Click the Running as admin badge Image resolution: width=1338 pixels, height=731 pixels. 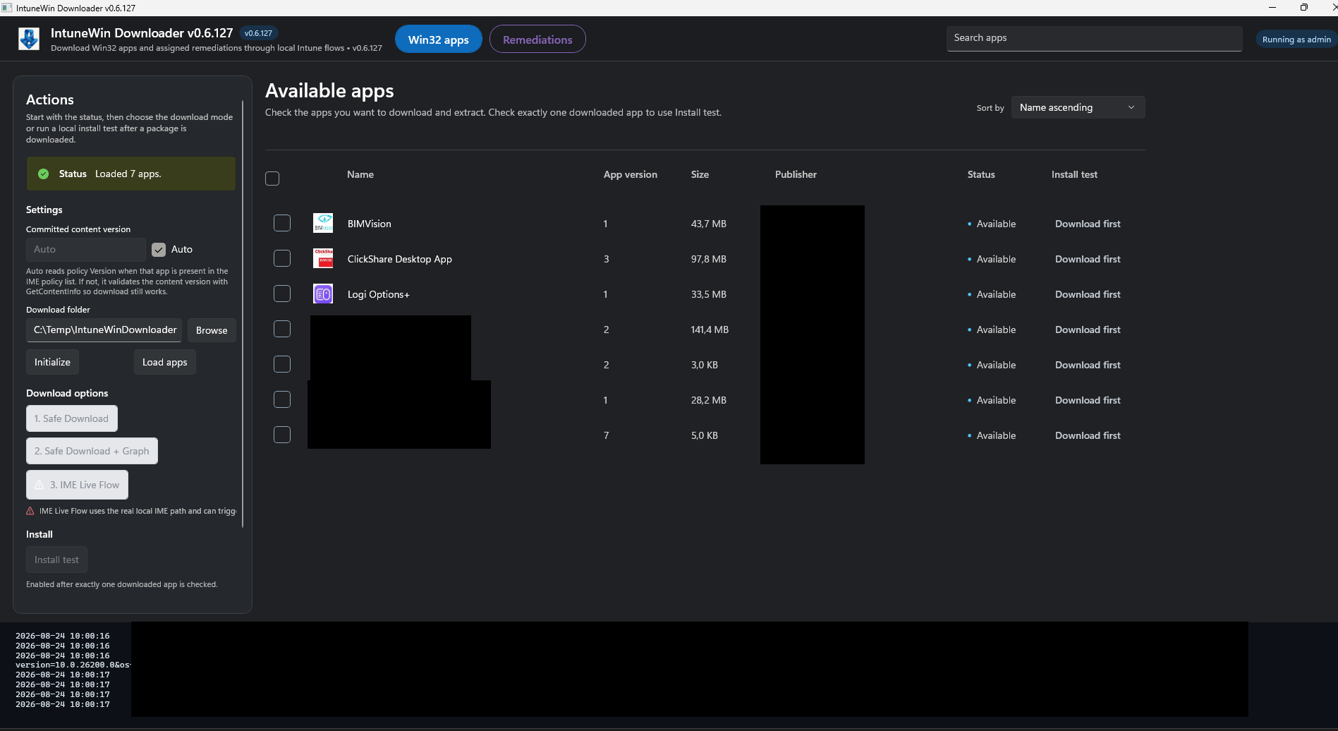click(1296, 40)
